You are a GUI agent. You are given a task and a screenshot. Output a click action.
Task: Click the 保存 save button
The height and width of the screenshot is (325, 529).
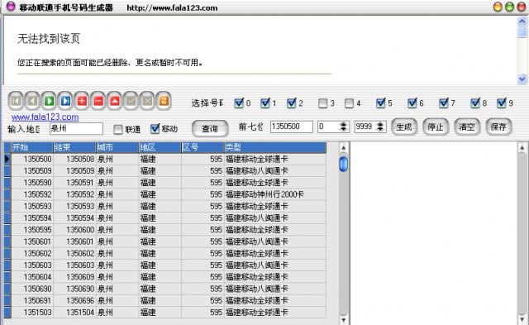click(498, 127)
